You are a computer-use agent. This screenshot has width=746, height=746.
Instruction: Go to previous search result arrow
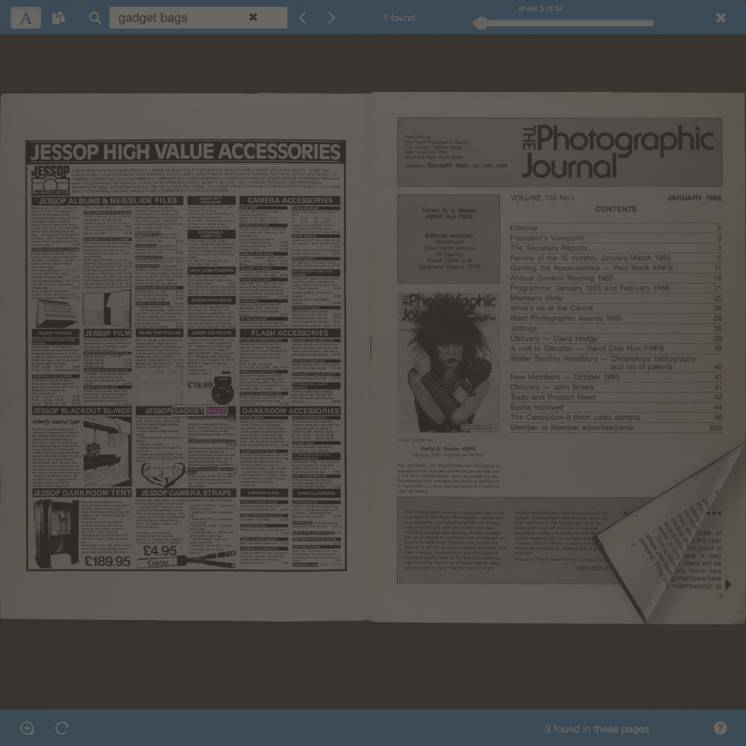[303, 18]
